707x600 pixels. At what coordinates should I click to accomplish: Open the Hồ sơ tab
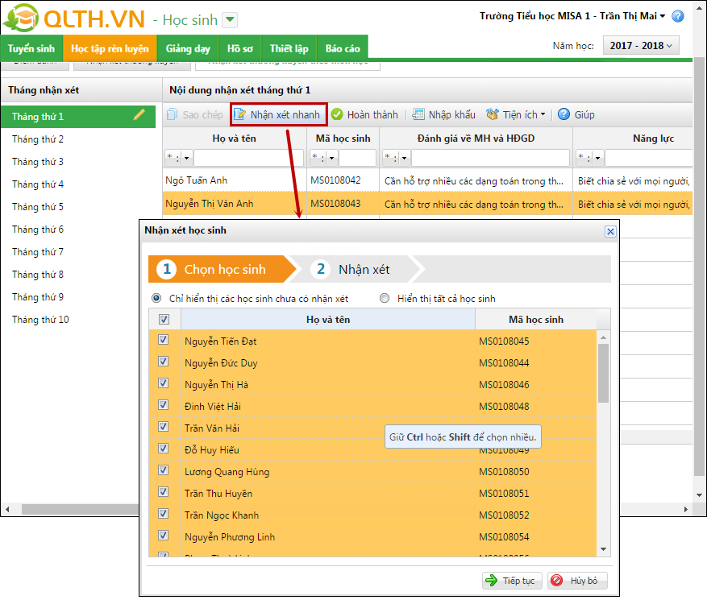pos(240,48)
